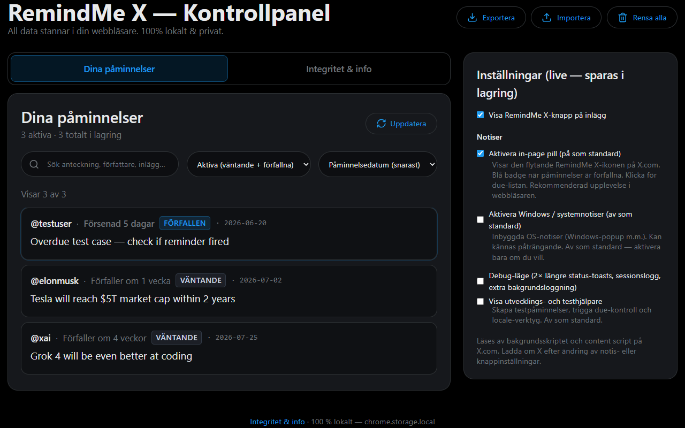685x428 pixels.
Task: Click the Uppdatera button
Action: [x=401, y=124]
